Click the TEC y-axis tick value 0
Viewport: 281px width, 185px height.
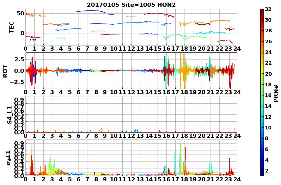22,33
